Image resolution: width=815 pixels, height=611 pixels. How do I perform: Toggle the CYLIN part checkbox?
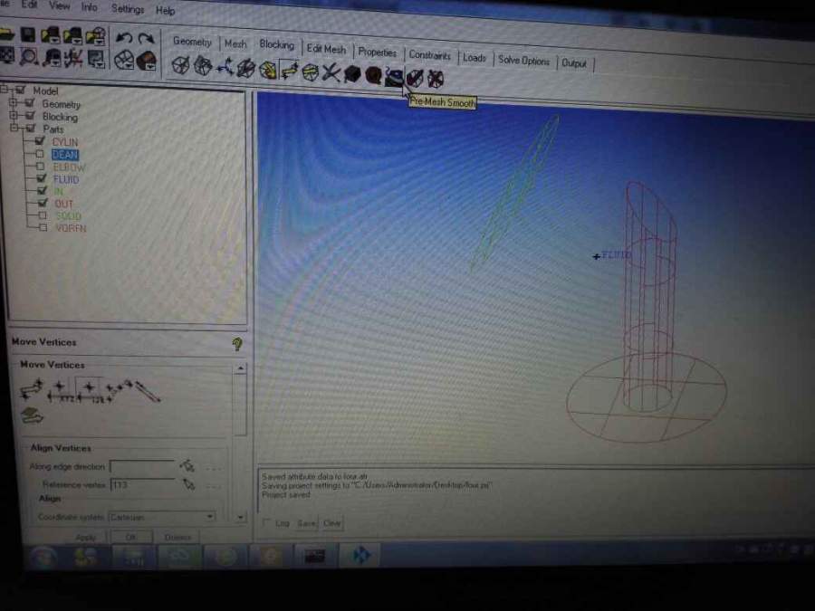40,141
